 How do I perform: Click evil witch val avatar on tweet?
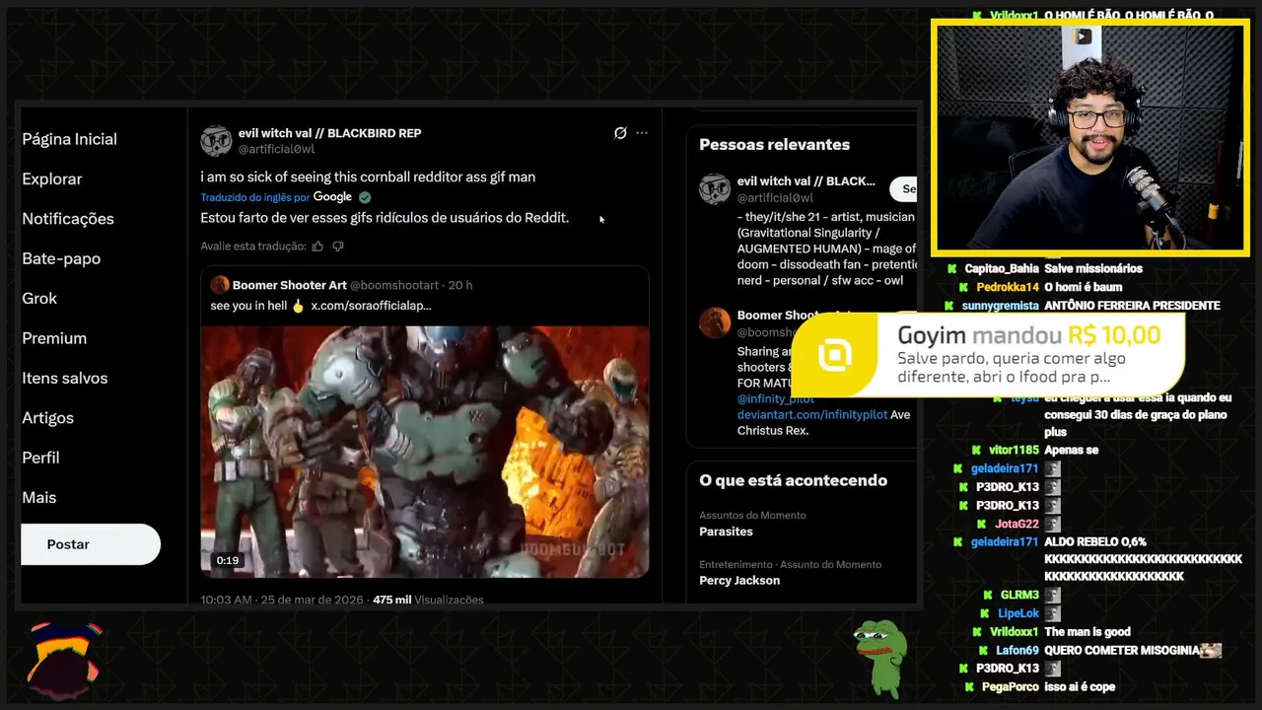[x=216, y=141]
